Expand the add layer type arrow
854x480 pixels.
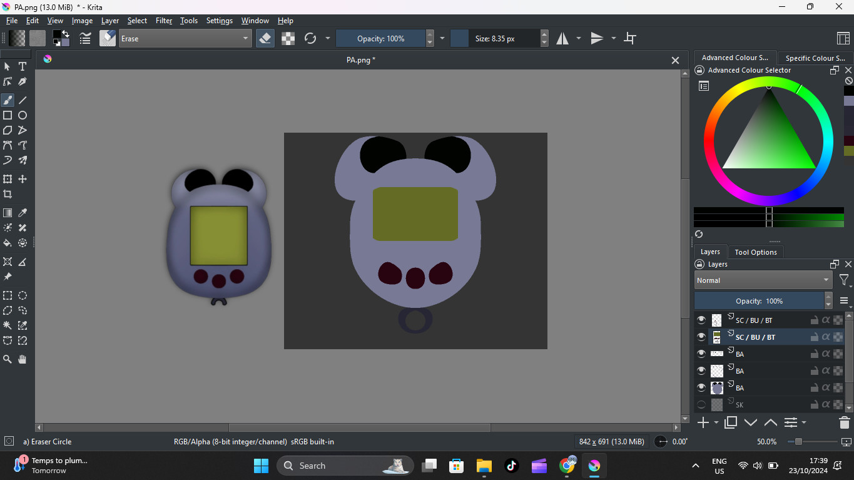click(716, 423)
